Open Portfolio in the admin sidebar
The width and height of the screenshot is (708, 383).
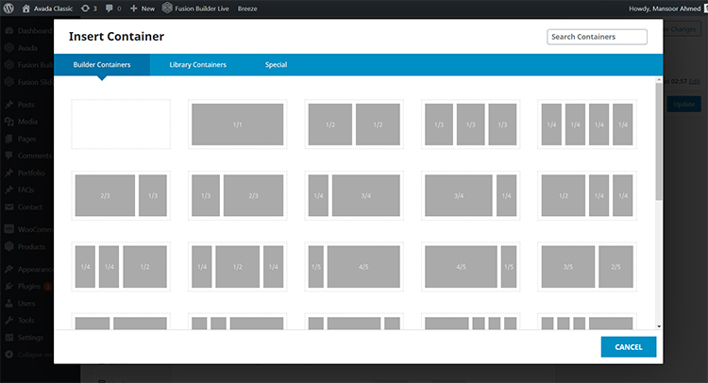point(25,173)
